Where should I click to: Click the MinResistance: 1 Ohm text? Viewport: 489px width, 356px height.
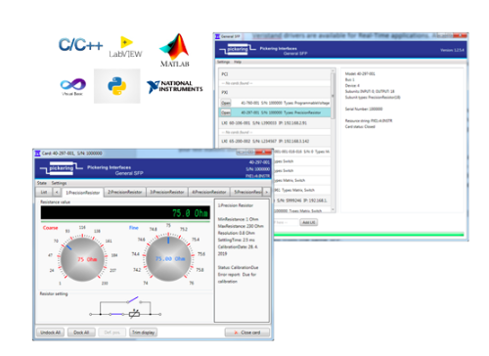238,219
